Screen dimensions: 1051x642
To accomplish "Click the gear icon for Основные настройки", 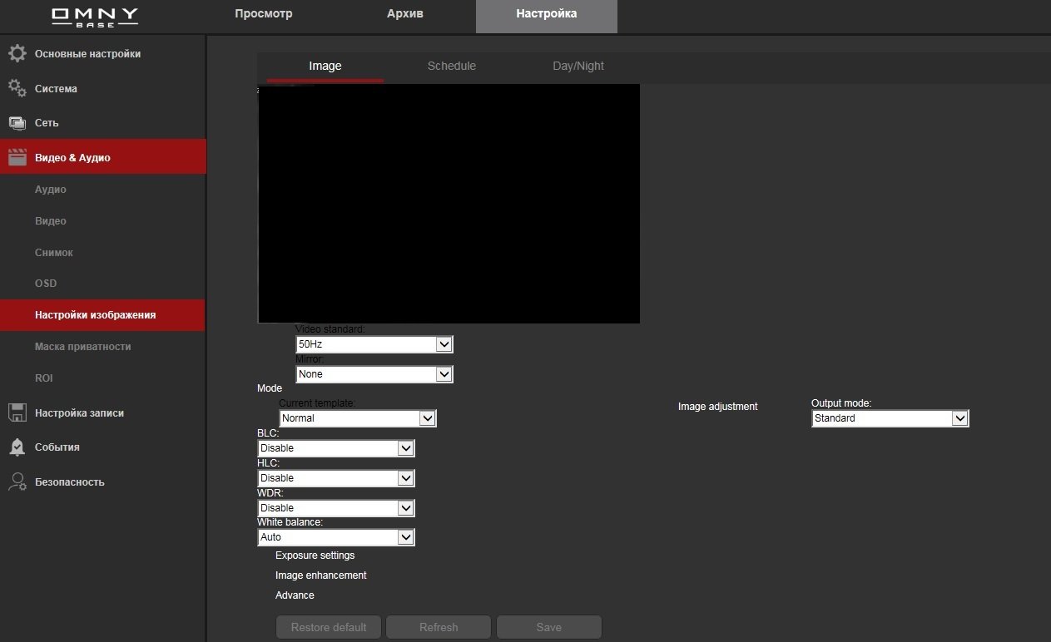I will click(x=17, y=54).
